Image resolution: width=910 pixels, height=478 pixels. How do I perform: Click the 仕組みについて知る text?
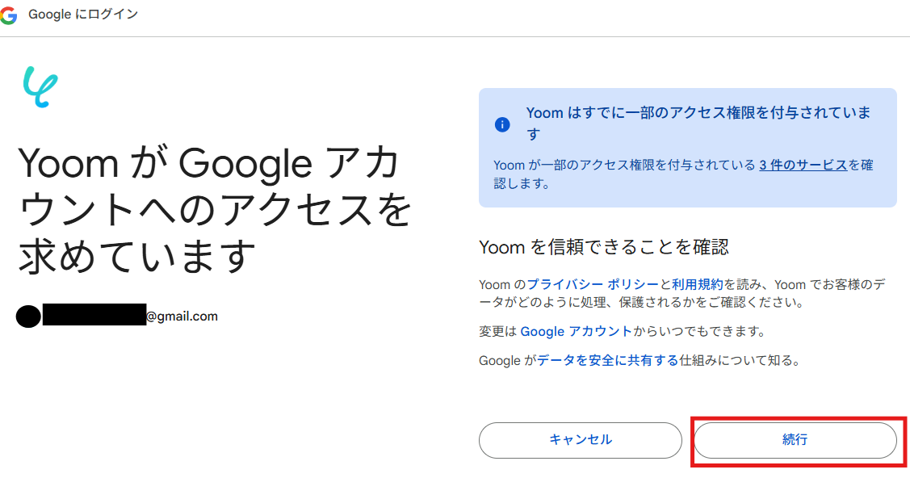point(740,361)
